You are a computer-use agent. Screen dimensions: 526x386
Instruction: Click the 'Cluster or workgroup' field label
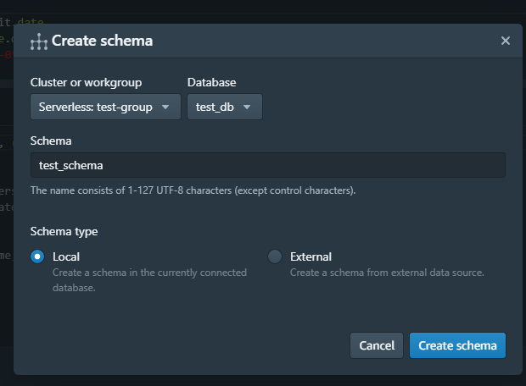tap(86, 82)
